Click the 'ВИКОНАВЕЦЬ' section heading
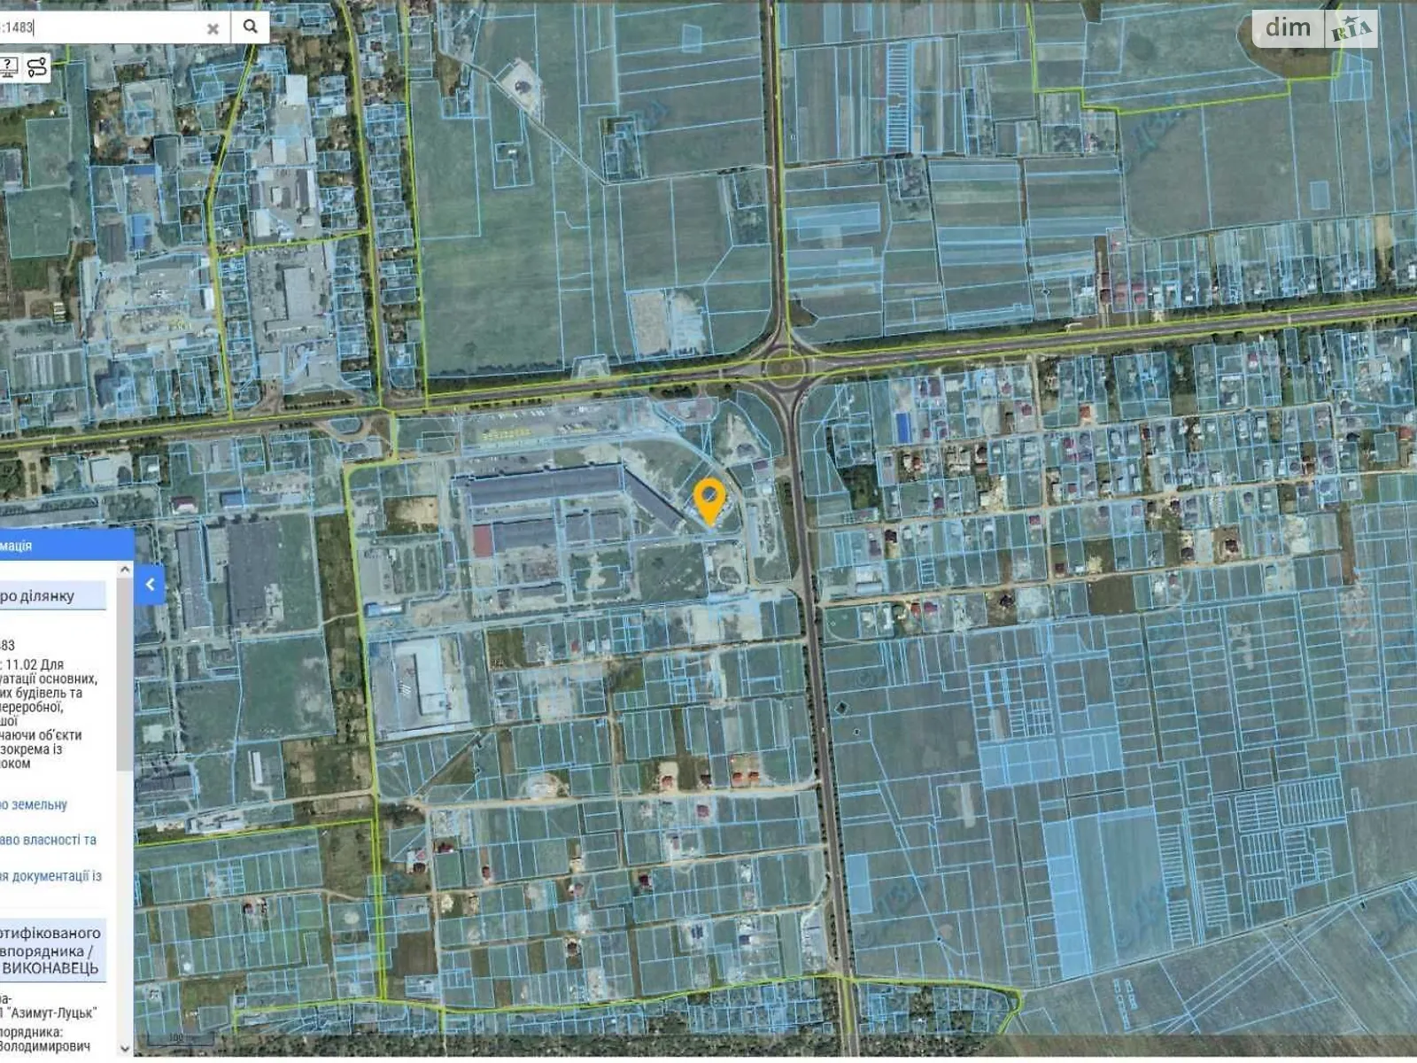 tap(50, 968)
